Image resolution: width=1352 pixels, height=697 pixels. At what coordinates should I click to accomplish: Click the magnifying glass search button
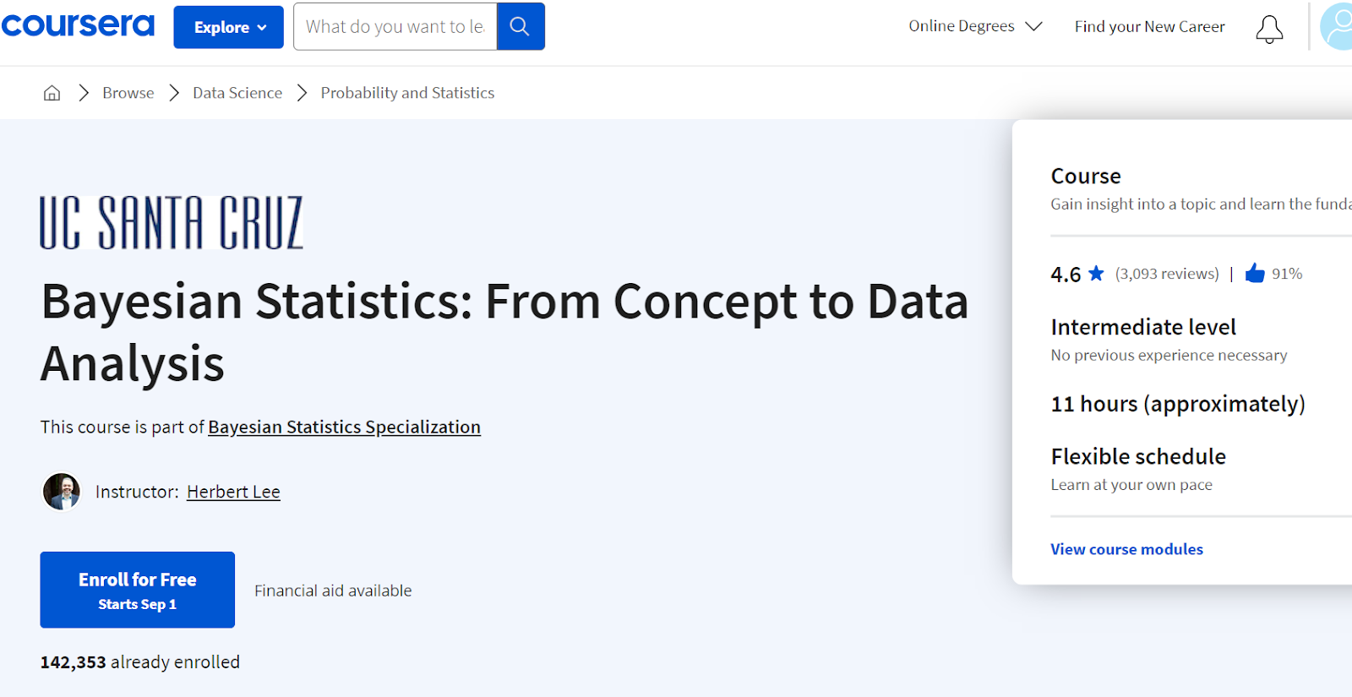(521, 26)
